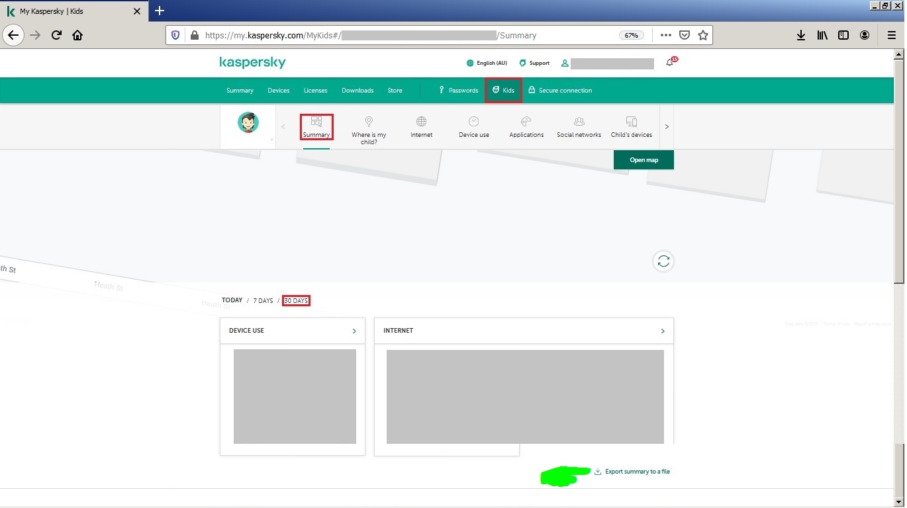Image resolution: width=907 pixels, height=508 pixels.
Task: Open the Child's devices section
Action: (632, 127)
